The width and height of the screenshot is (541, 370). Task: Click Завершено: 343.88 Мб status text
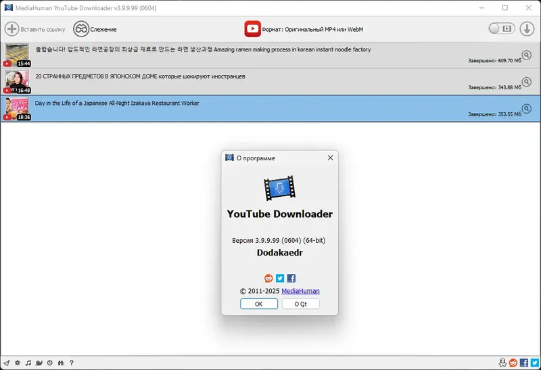494,87
